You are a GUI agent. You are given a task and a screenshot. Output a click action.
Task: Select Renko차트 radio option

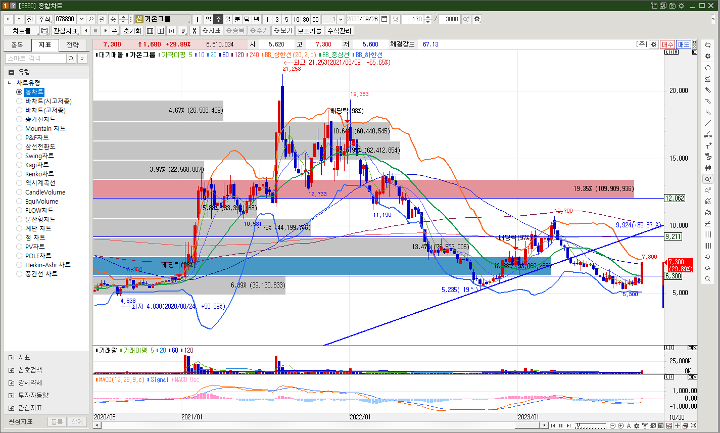pos(19,174)
